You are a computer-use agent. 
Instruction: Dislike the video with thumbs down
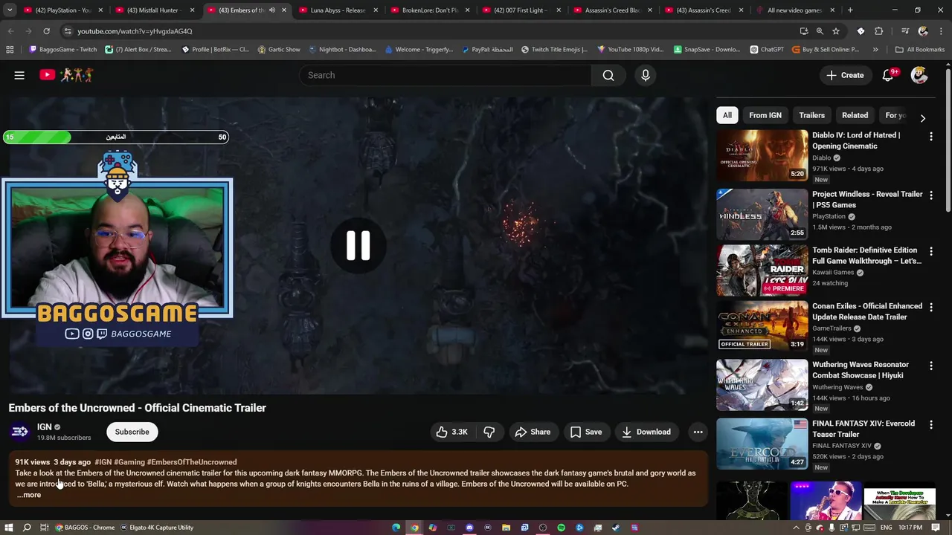(489, 432)
